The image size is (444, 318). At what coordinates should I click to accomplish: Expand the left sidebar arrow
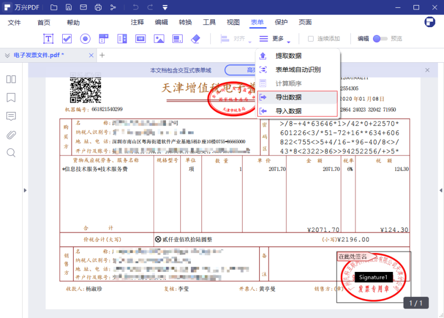point(25,190)
